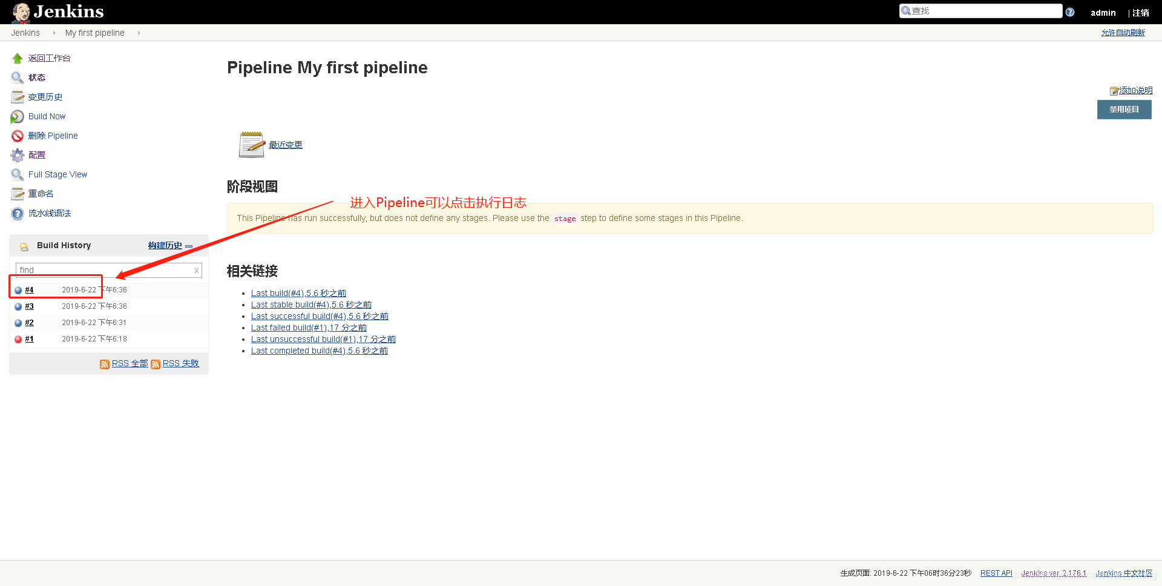This screenshot has height=586, width=1162.
Task: Click the gear icon next to 配置
Action: point(17,155)
